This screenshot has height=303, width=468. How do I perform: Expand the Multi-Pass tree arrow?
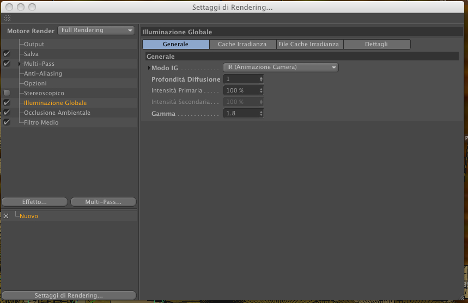point(20,64)
